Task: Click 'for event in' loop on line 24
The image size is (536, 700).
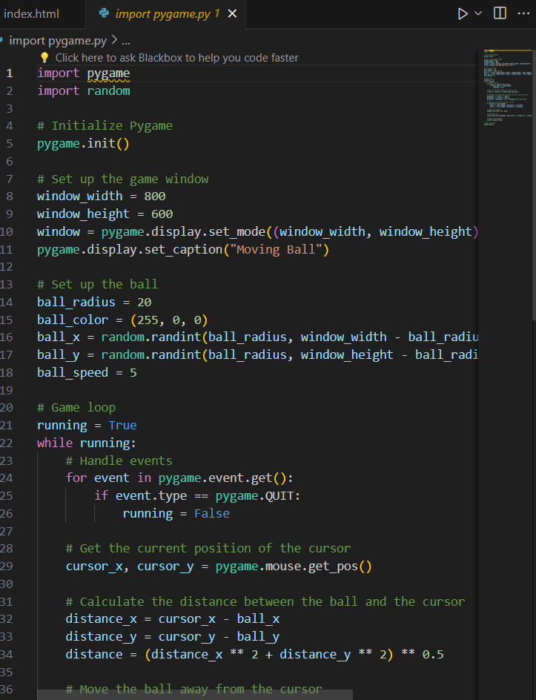Action: [108, 478]
